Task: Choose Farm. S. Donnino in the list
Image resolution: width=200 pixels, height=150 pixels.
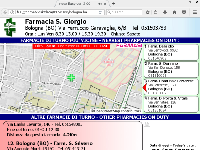Action: click(x=171, y=69)
